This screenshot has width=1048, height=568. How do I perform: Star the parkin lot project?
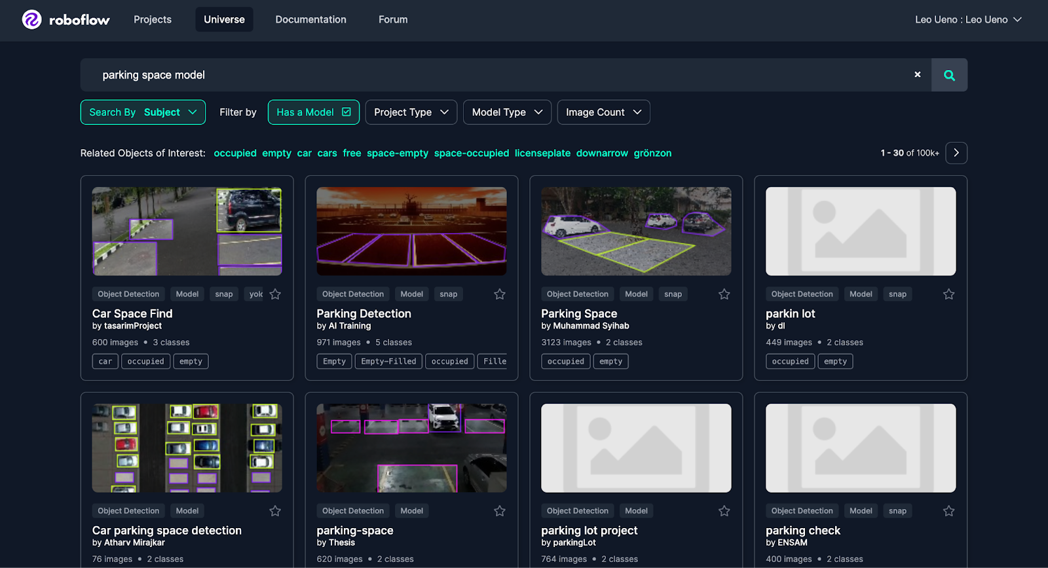click(948, 294)
